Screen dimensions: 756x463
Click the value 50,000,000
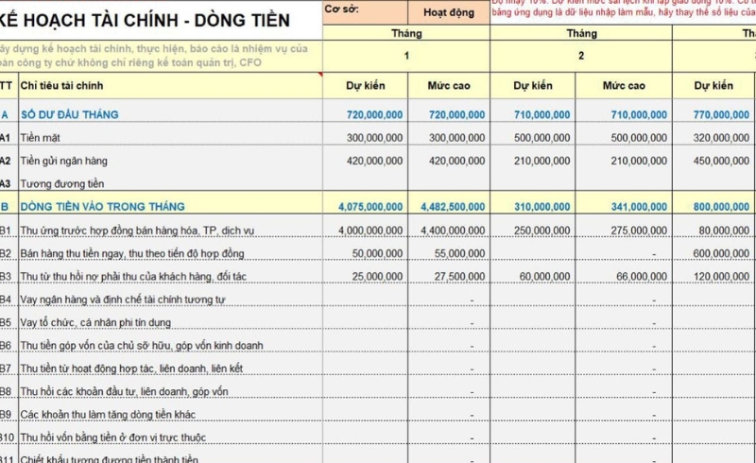[377, 253]
